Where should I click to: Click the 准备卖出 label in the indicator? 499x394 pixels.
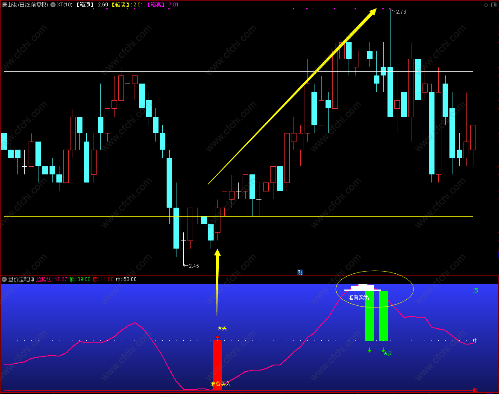pos(359,297)
